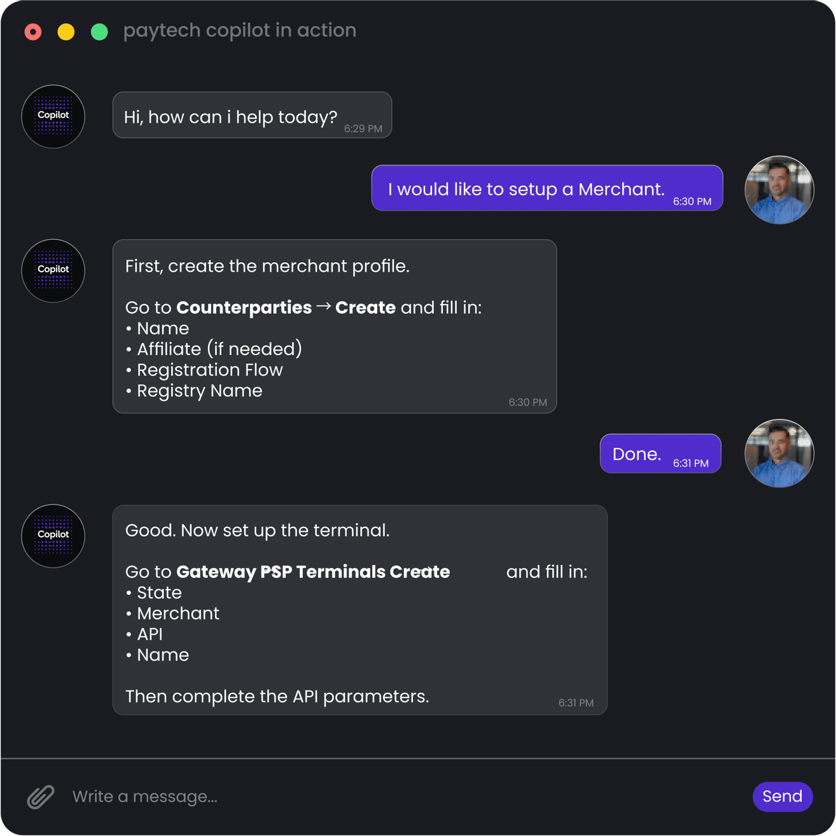Image resolution: width=836 pixels, height=836 pixels.
Task: Select the paytech copilot in action title
Action: [x=240, y=30]
